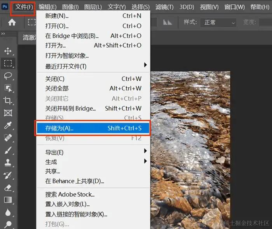The height and width of the screenshot is (229, 272).
Task: Switch to the document tab starting 清澈
Action: click(28, 37)
